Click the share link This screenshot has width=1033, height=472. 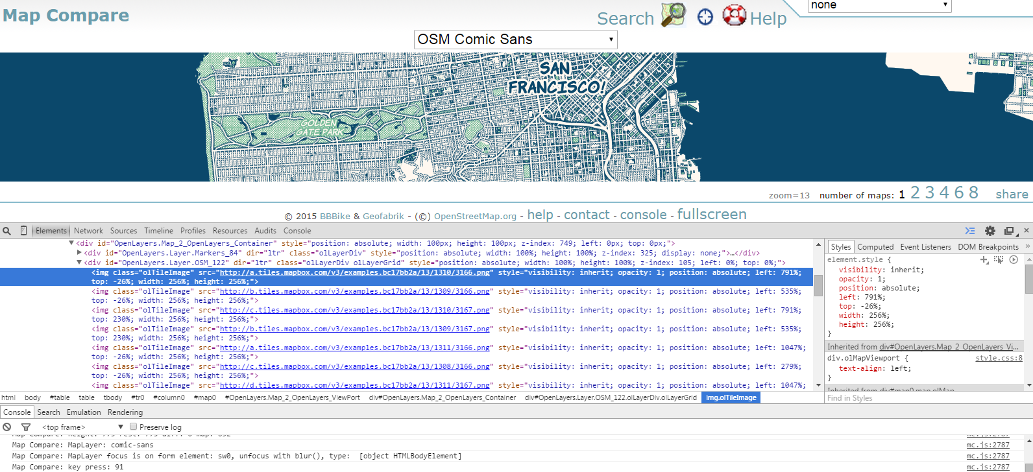point(1012,194)
